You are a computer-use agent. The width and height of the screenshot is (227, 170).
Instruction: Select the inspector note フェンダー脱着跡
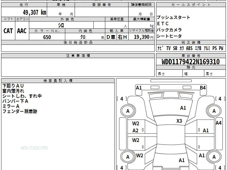tap(20, 111)
